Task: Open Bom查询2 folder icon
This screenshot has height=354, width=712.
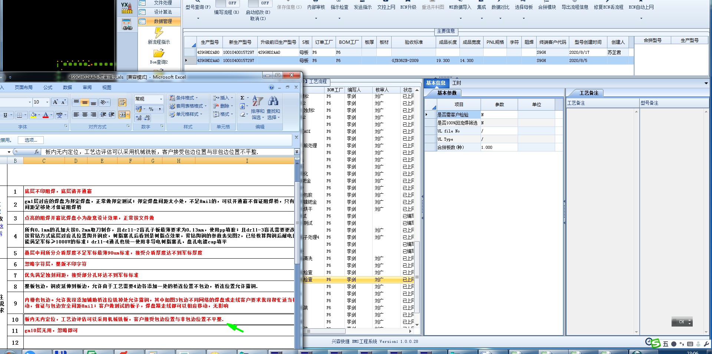Action: tap(159, 53)
